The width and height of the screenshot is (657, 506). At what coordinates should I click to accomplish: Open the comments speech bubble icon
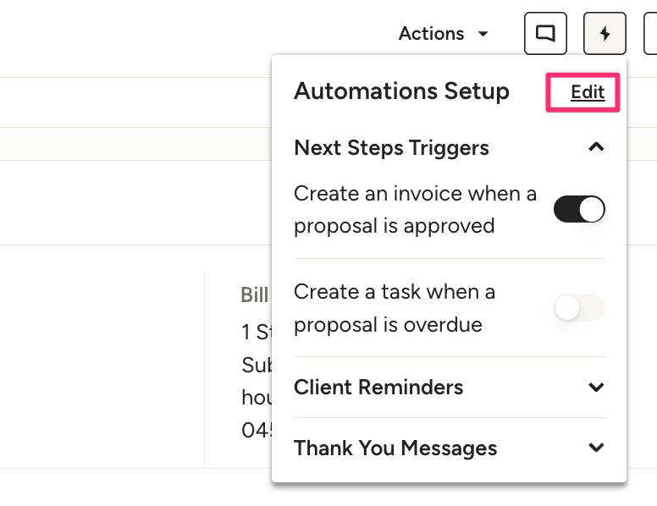point(545,34)
